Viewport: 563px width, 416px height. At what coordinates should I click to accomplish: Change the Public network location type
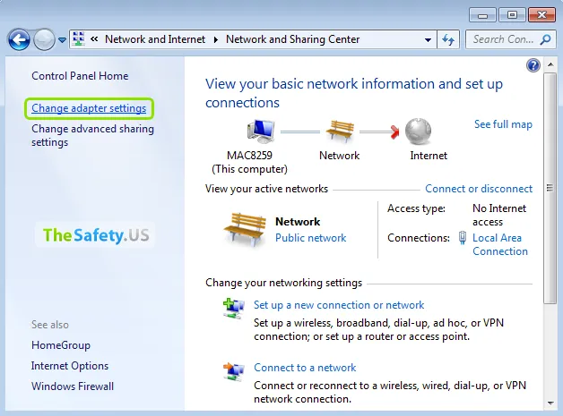310,238
